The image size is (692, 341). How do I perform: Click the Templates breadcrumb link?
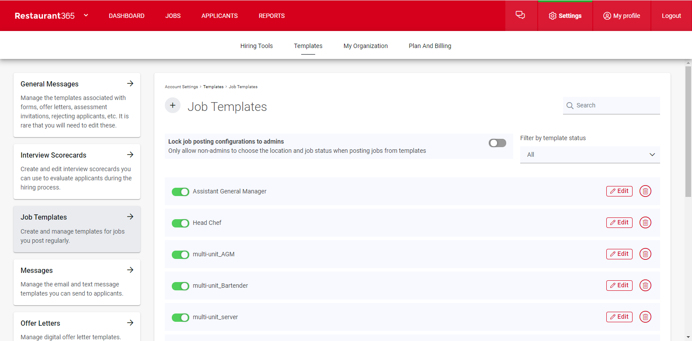pos(213,87)
